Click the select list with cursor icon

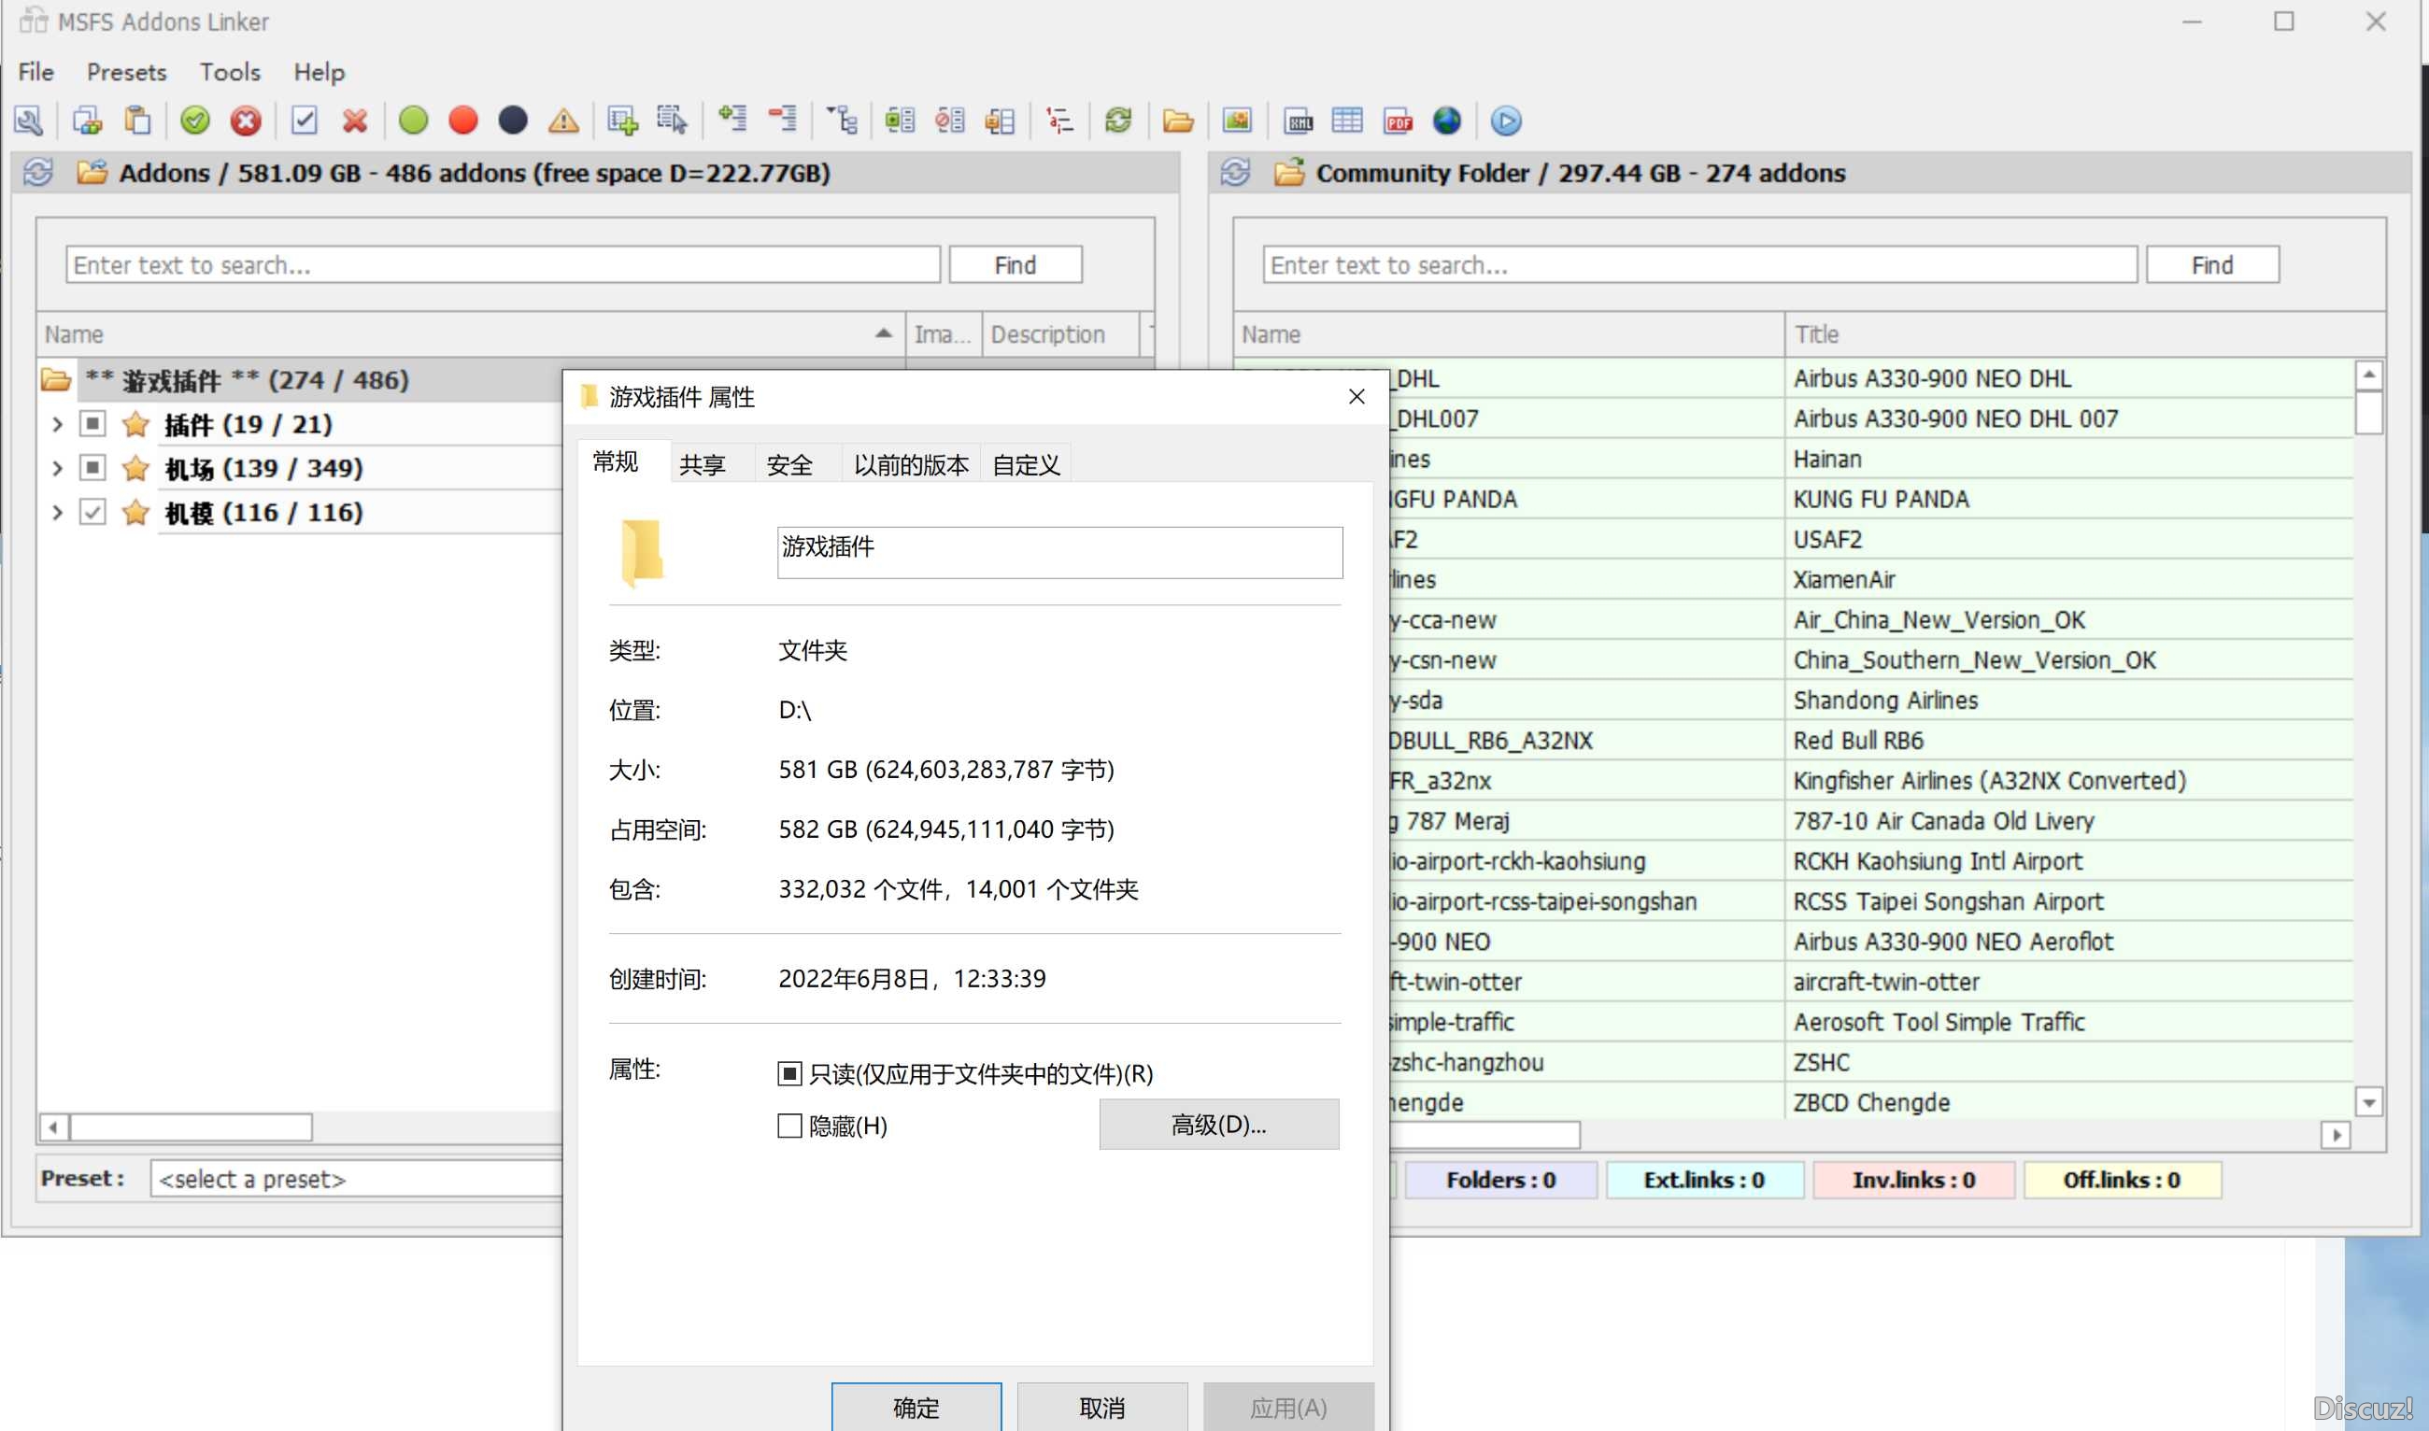(672, 120)
